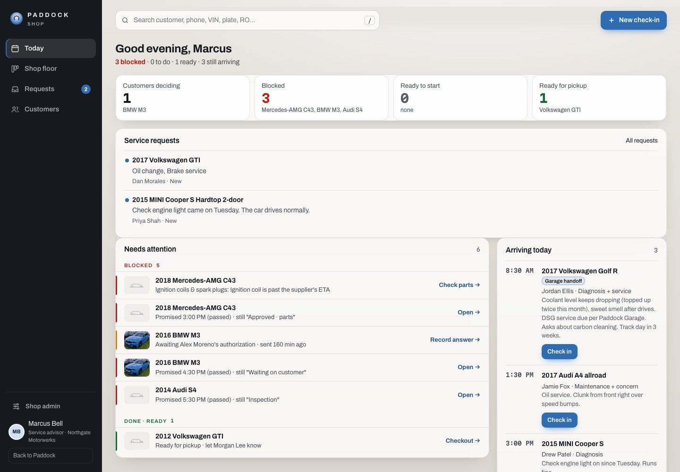Viewport: 680px width, 472px height.
Task: Click the plus icon in New check-in
Action: pyautogui.click(x=612, y=20)
